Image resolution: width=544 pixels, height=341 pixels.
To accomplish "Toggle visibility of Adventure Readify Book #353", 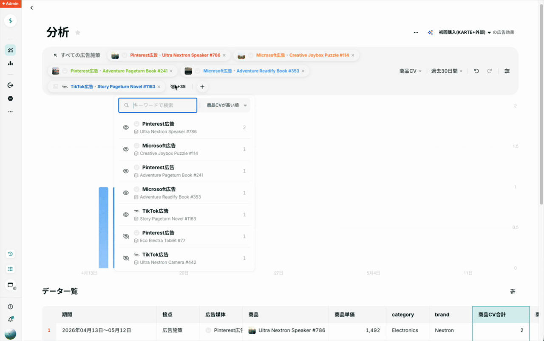I will [x=126, y=193].
